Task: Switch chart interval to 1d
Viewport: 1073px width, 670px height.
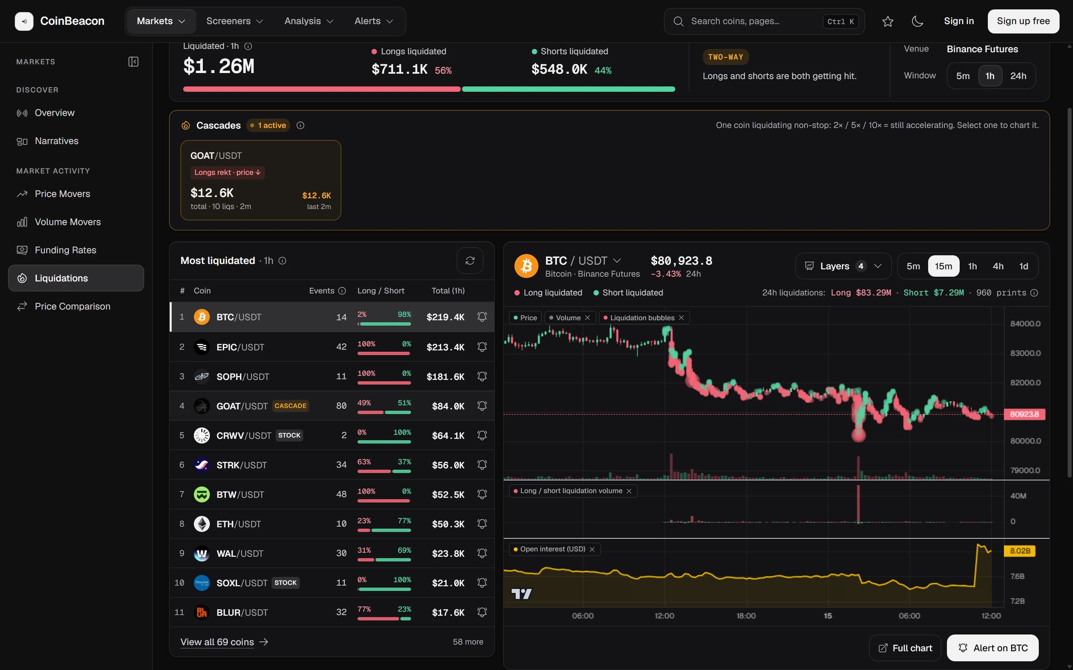Action: tap(1023, 266)
